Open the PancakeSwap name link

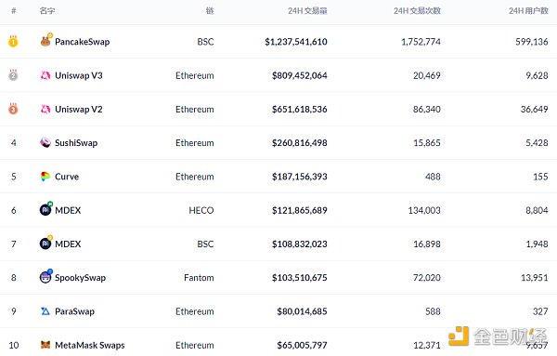82,42
